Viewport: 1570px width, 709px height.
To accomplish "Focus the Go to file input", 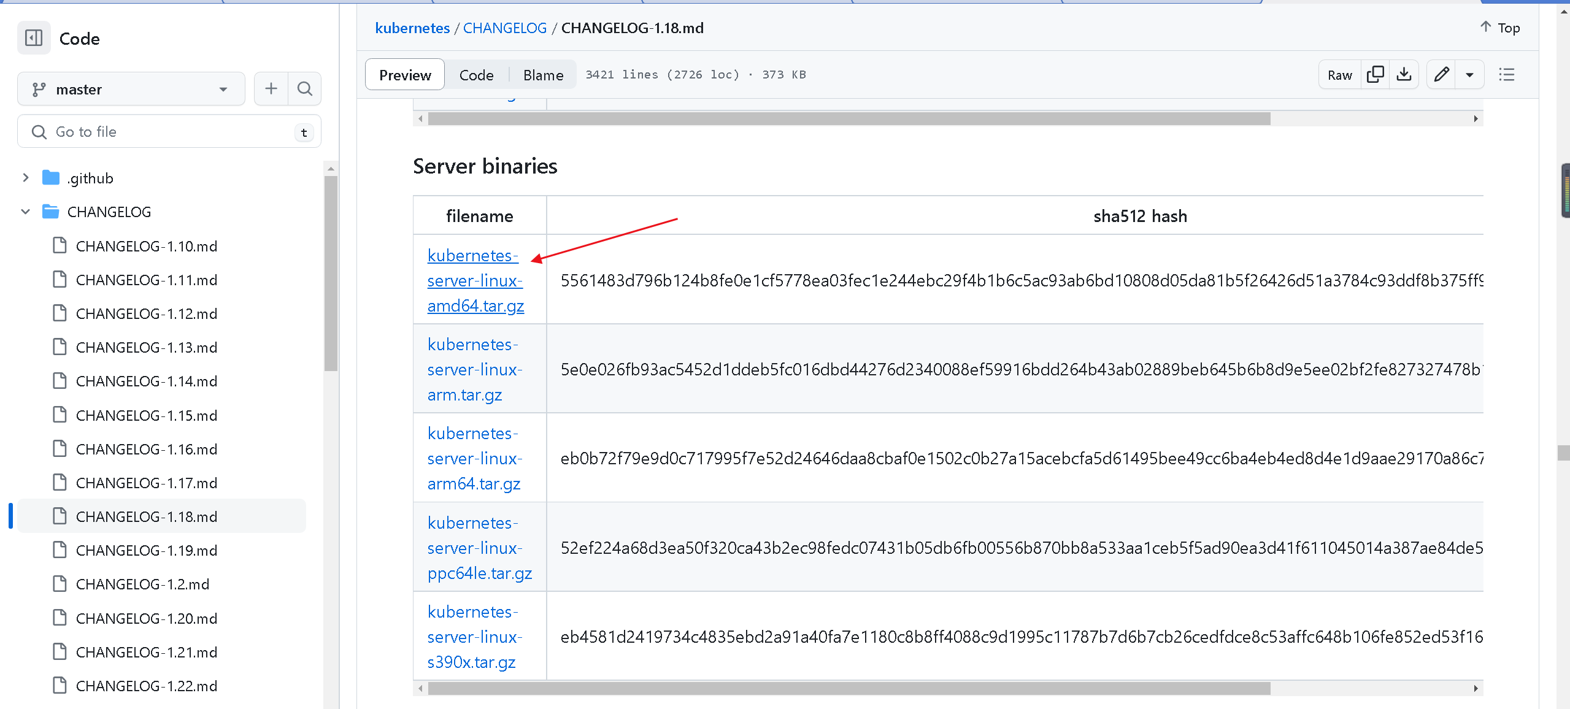I will point(169,132).
